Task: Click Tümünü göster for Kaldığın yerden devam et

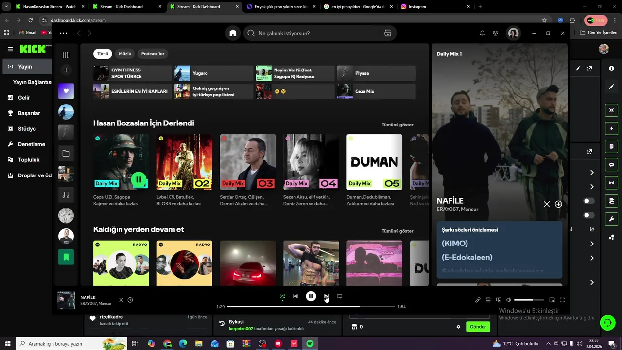Action: pyautogui.click(x=397, y=231)
